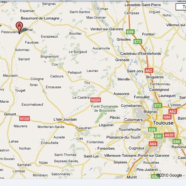This screenshot has width=186, height=186.
Task: Click the E72 badge below Fronton
Action: pyautogui.click(x=138, y=42)
